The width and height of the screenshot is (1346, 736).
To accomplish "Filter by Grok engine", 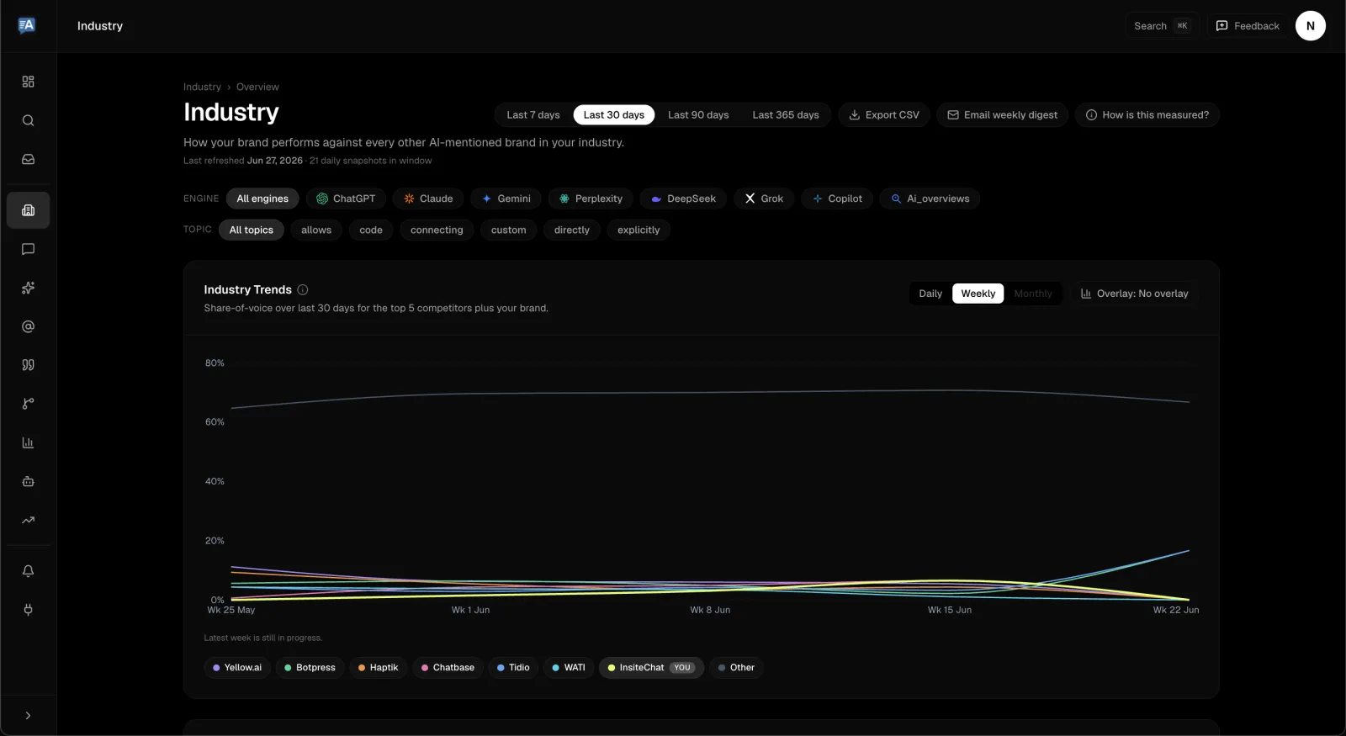I will coord(764,199).
